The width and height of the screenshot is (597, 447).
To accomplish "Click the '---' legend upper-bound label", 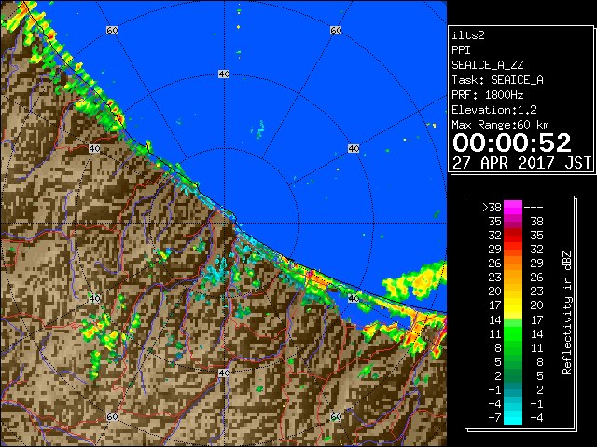I will [x=534, y=208].
